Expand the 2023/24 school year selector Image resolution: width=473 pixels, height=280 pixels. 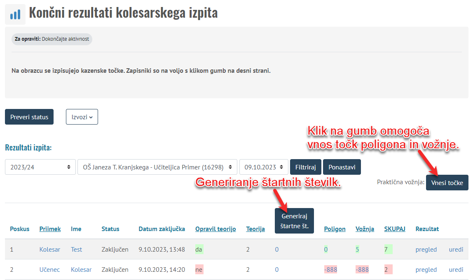40,167
